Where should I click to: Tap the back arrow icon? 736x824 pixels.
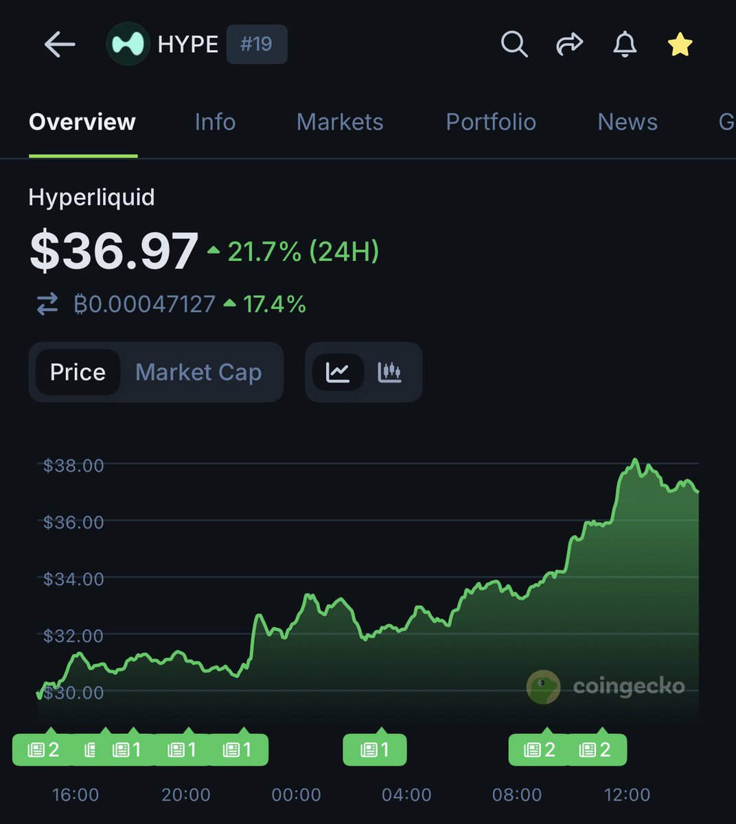point(59,45)
